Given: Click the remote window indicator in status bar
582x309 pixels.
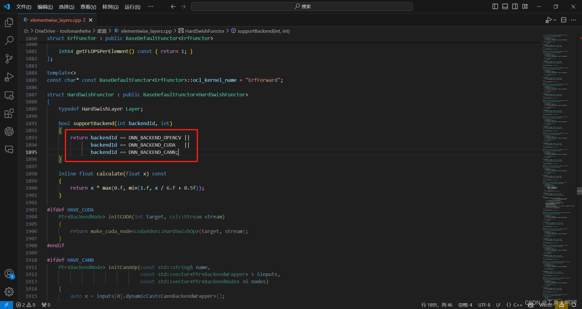Looking at the screenshot, I should (x=6, y=305).
